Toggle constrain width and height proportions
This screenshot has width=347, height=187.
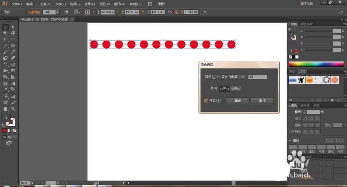point(170,12)
